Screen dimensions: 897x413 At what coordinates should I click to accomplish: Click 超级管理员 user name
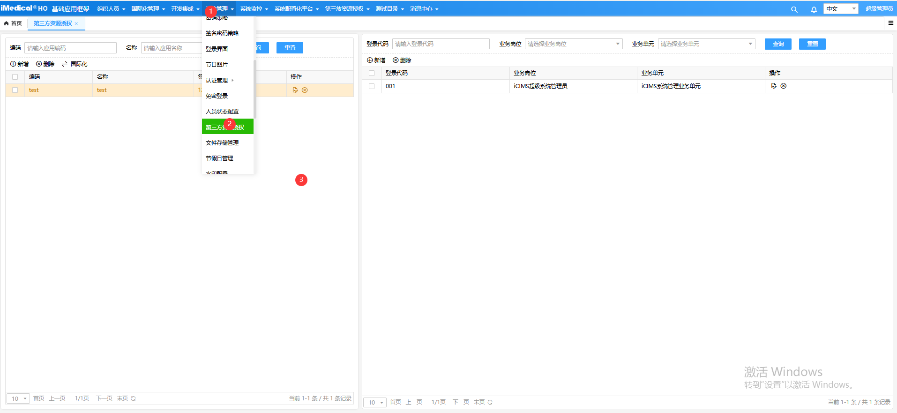879,9
